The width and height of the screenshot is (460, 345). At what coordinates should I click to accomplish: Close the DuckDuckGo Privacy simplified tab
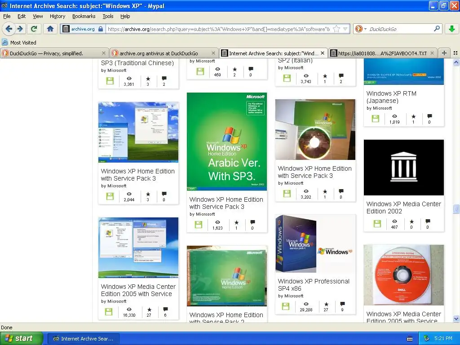[104, 53]
